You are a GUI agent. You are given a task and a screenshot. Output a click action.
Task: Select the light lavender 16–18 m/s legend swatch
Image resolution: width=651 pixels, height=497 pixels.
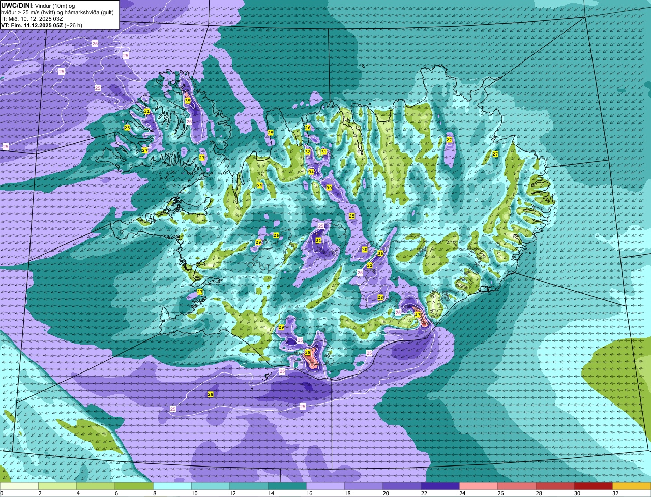tap(325, 486)
